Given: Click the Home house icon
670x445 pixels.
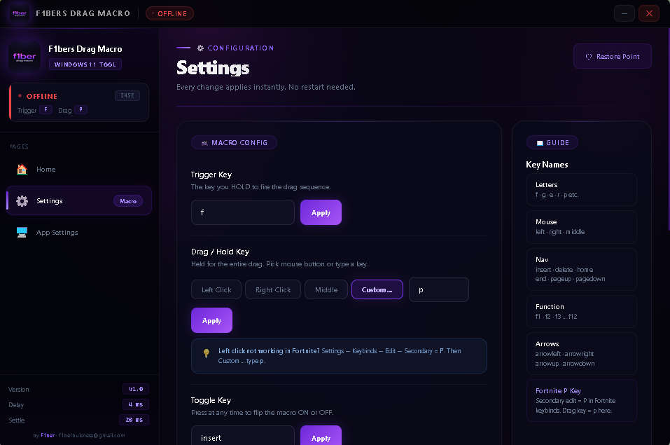Looking at the screenshot, I should 22,170.
